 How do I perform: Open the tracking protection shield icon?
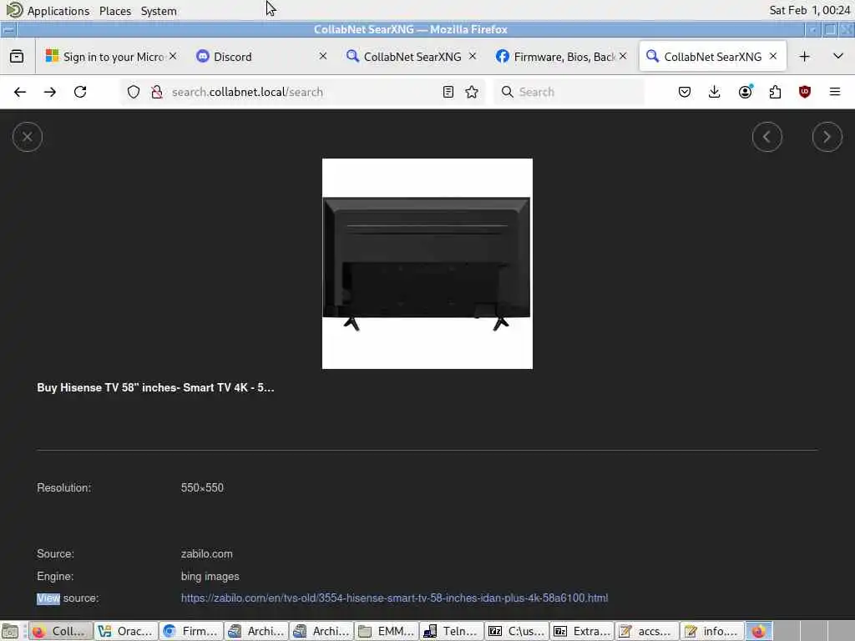click(x=134, y=92)
